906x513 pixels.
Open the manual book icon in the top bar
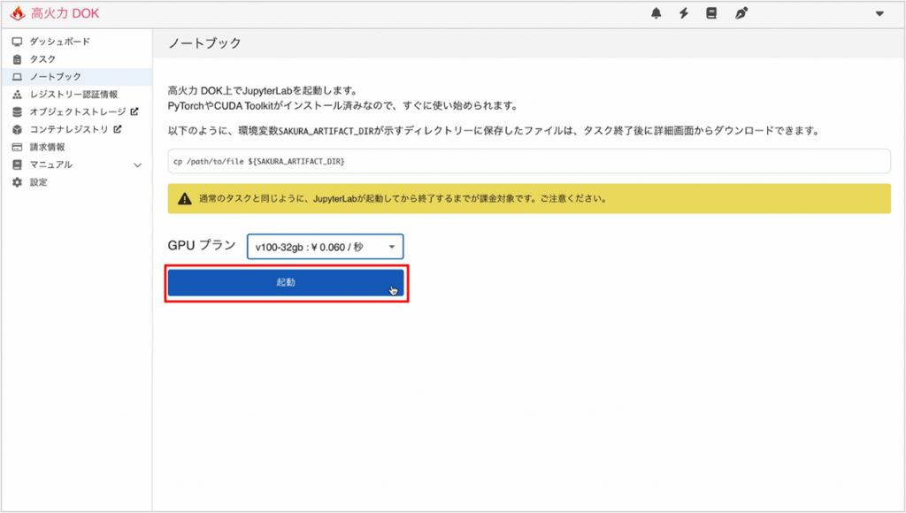(x=710, y=13)
